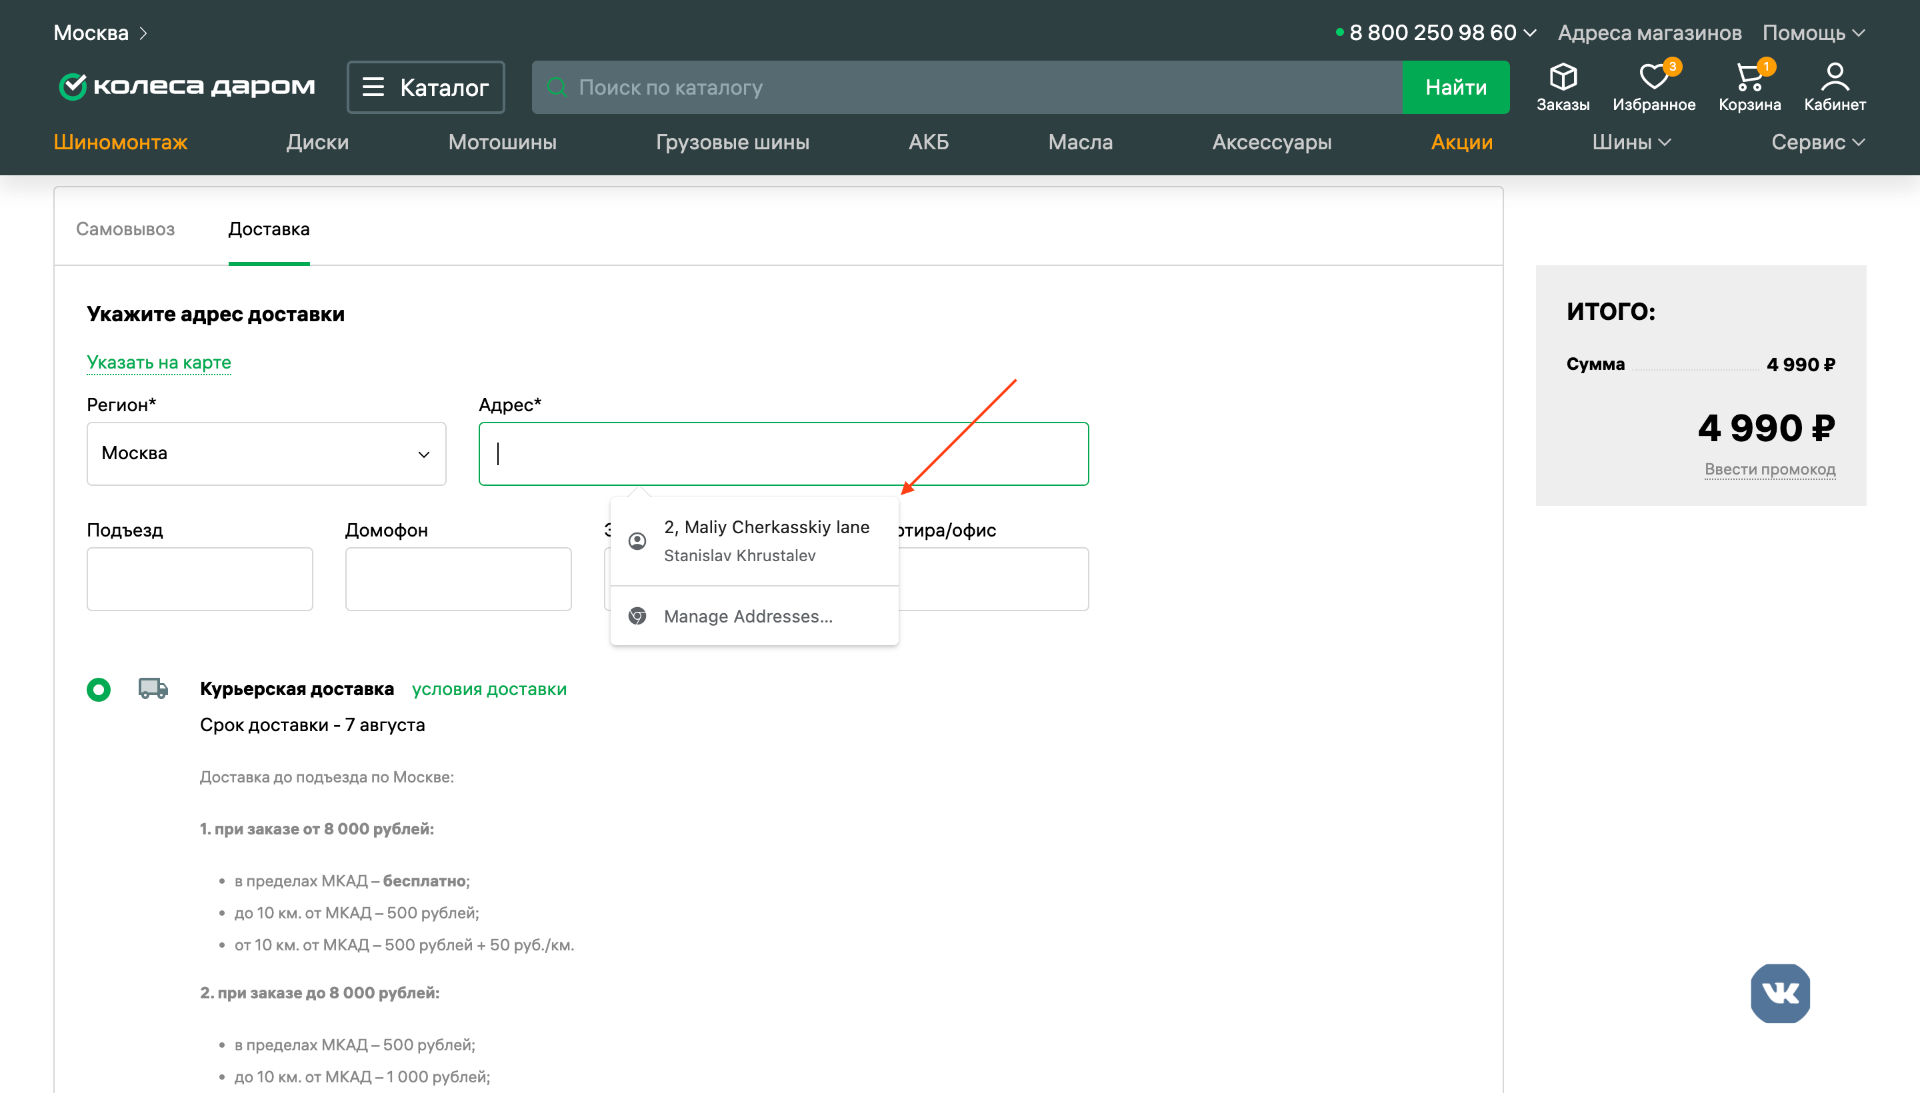The image size is (1920, 1093).
Task: Open Мотошины in navigation
Action: 503,142
